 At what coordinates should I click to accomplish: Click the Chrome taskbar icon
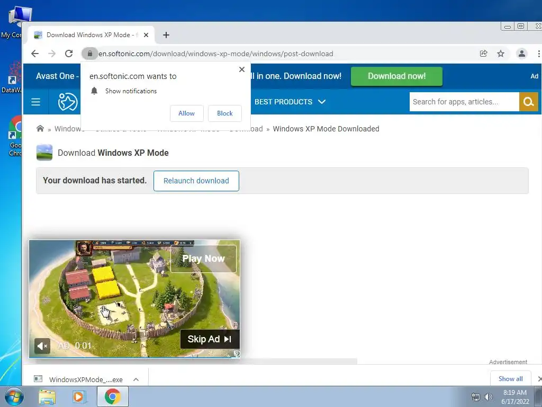coord(113,396)
